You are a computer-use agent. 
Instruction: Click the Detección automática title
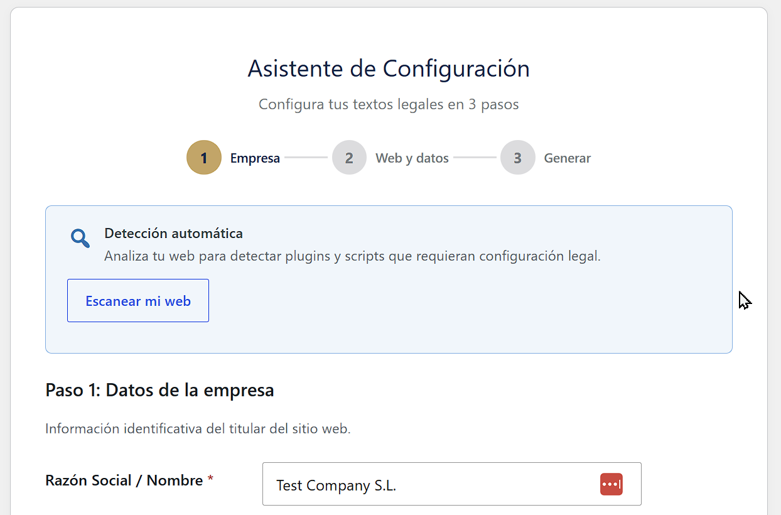(173, 234)
